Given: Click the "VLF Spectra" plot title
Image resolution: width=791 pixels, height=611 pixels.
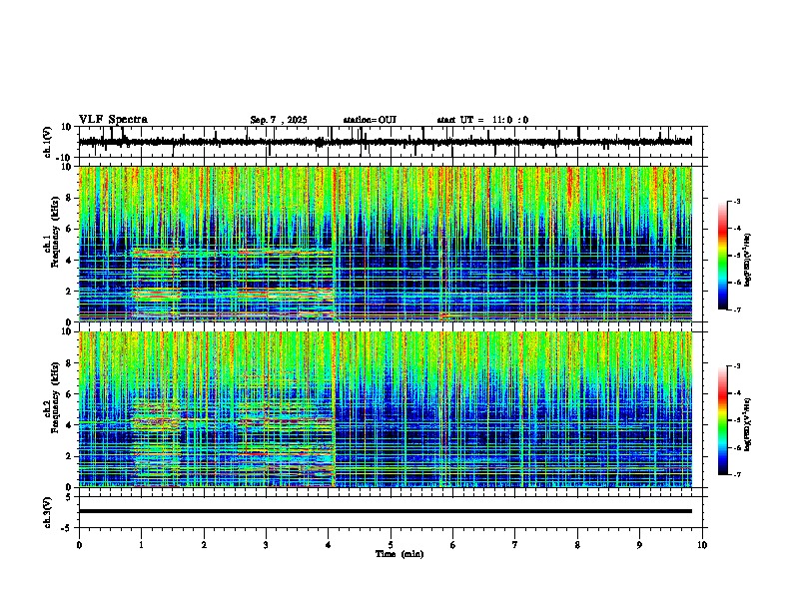Looking at the screenshot, I should pyautogui.click(x=113, y=120).
